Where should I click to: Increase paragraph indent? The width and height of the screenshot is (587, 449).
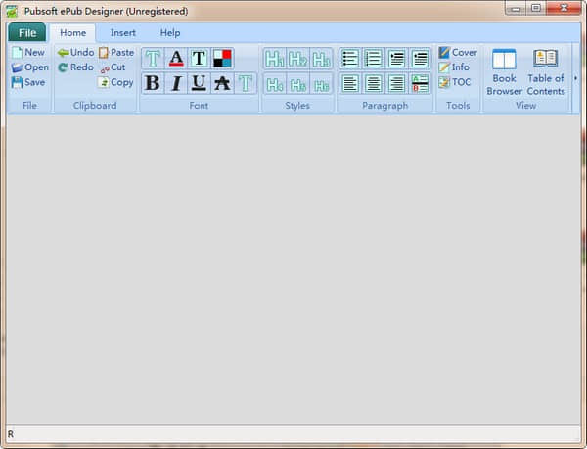(x=397, y=59)
